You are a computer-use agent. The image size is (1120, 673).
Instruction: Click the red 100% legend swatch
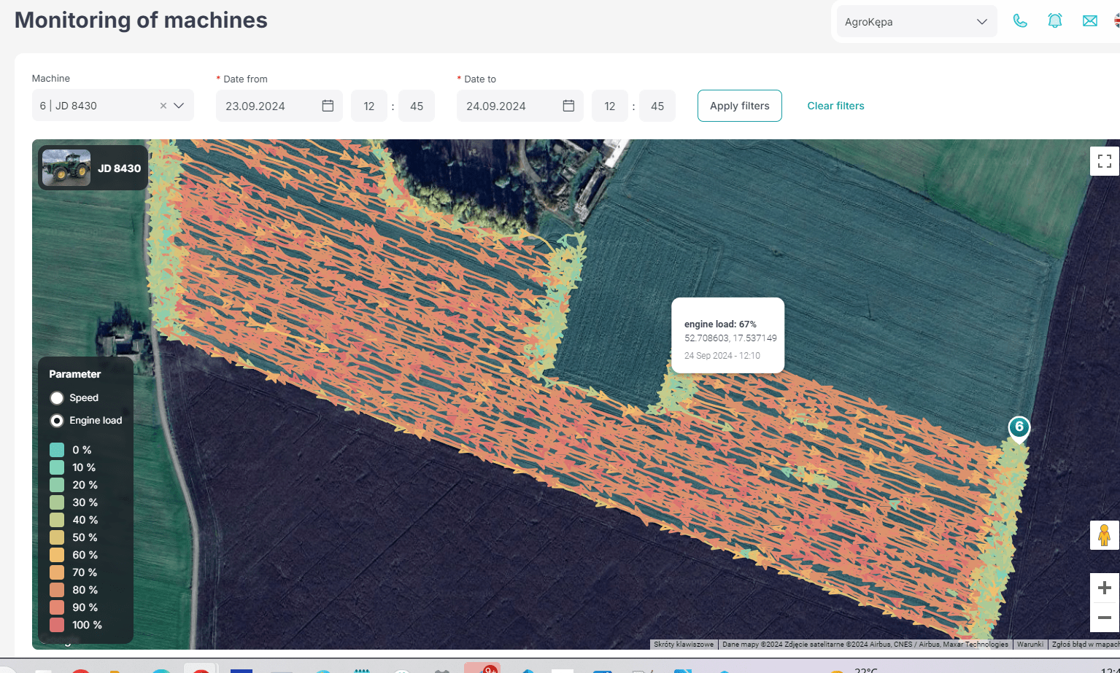pyautogui.click(x=58, y=625)
